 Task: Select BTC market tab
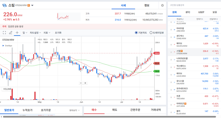(x=188, y=12)
